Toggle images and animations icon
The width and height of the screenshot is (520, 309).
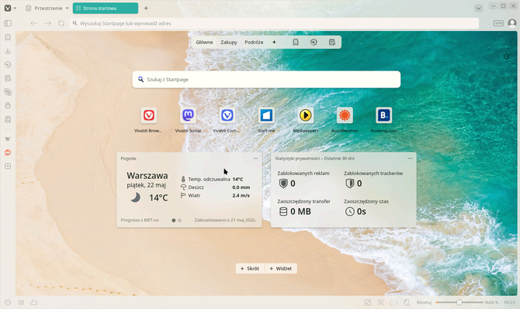(x=407, y=302)
